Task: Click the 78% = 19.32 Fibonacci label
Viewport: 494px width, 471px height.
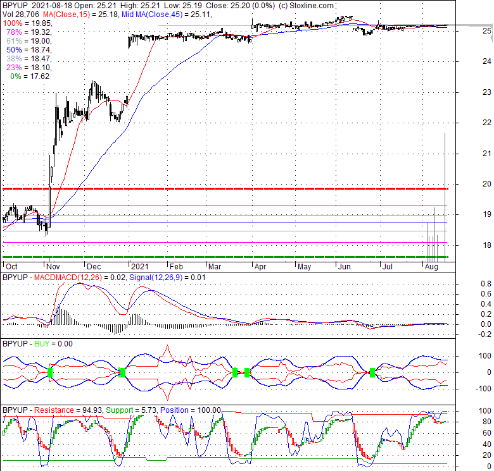Action: [x=29, y=32]
